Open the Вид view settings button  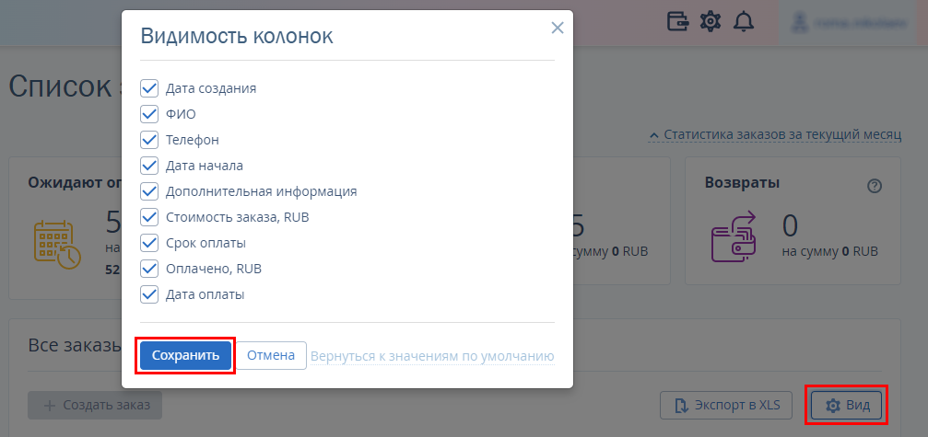[x=846, y=405]
